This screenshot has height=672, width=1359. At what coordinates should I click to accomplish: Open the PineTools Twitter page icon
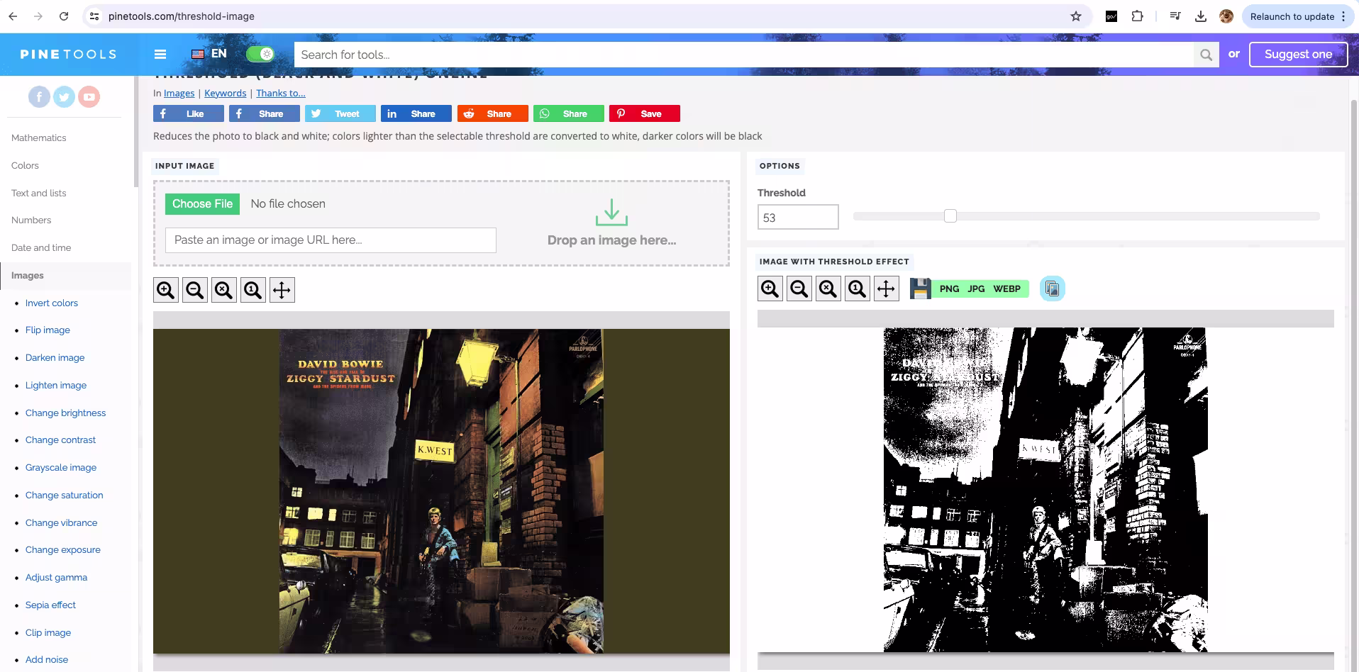64,96
